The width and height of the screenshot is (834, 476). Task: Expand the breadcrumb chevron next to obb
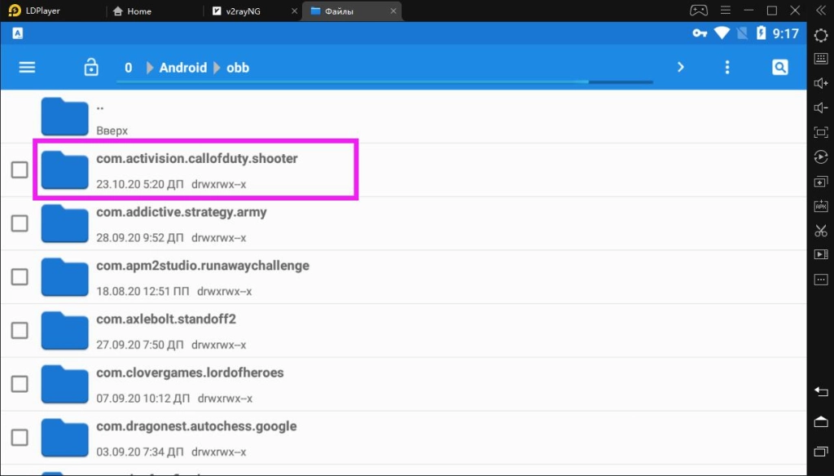[681, 68]
